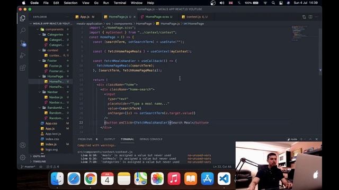Open the Accounts menu icon

22,145
